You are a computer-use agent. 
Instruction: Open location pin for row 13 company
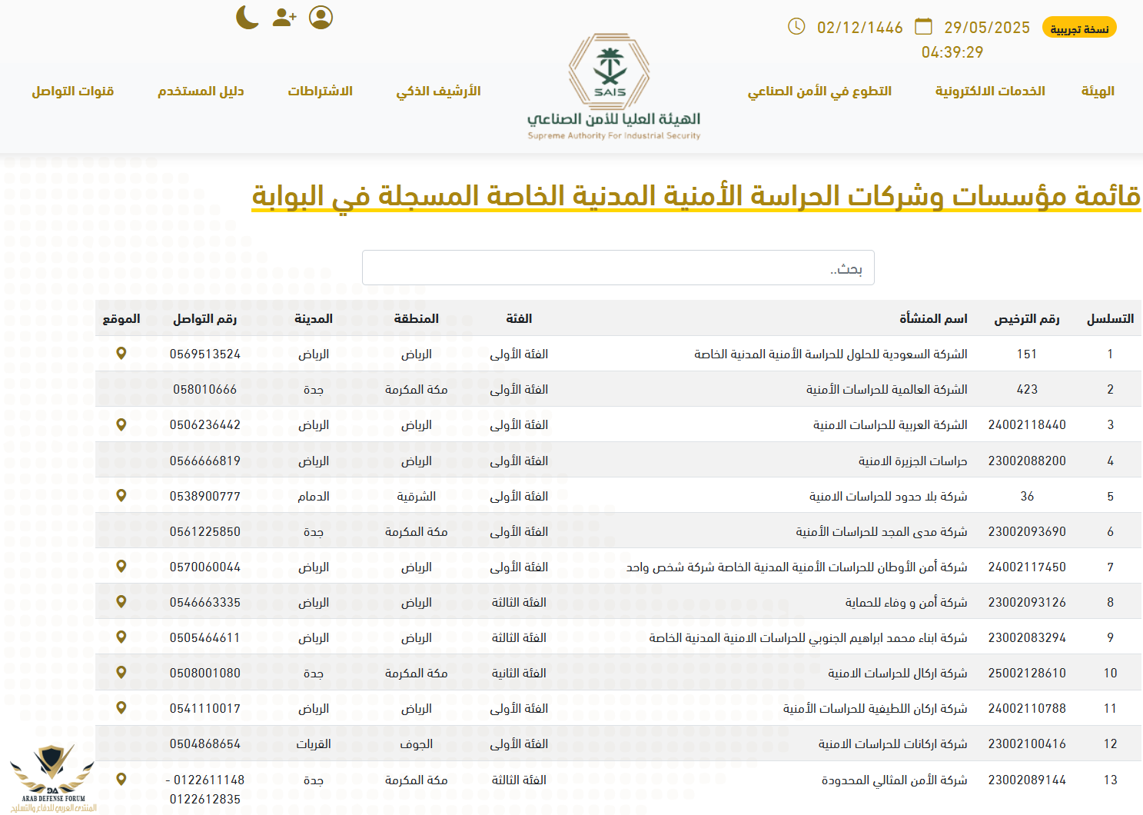click(x=121, y=780)
